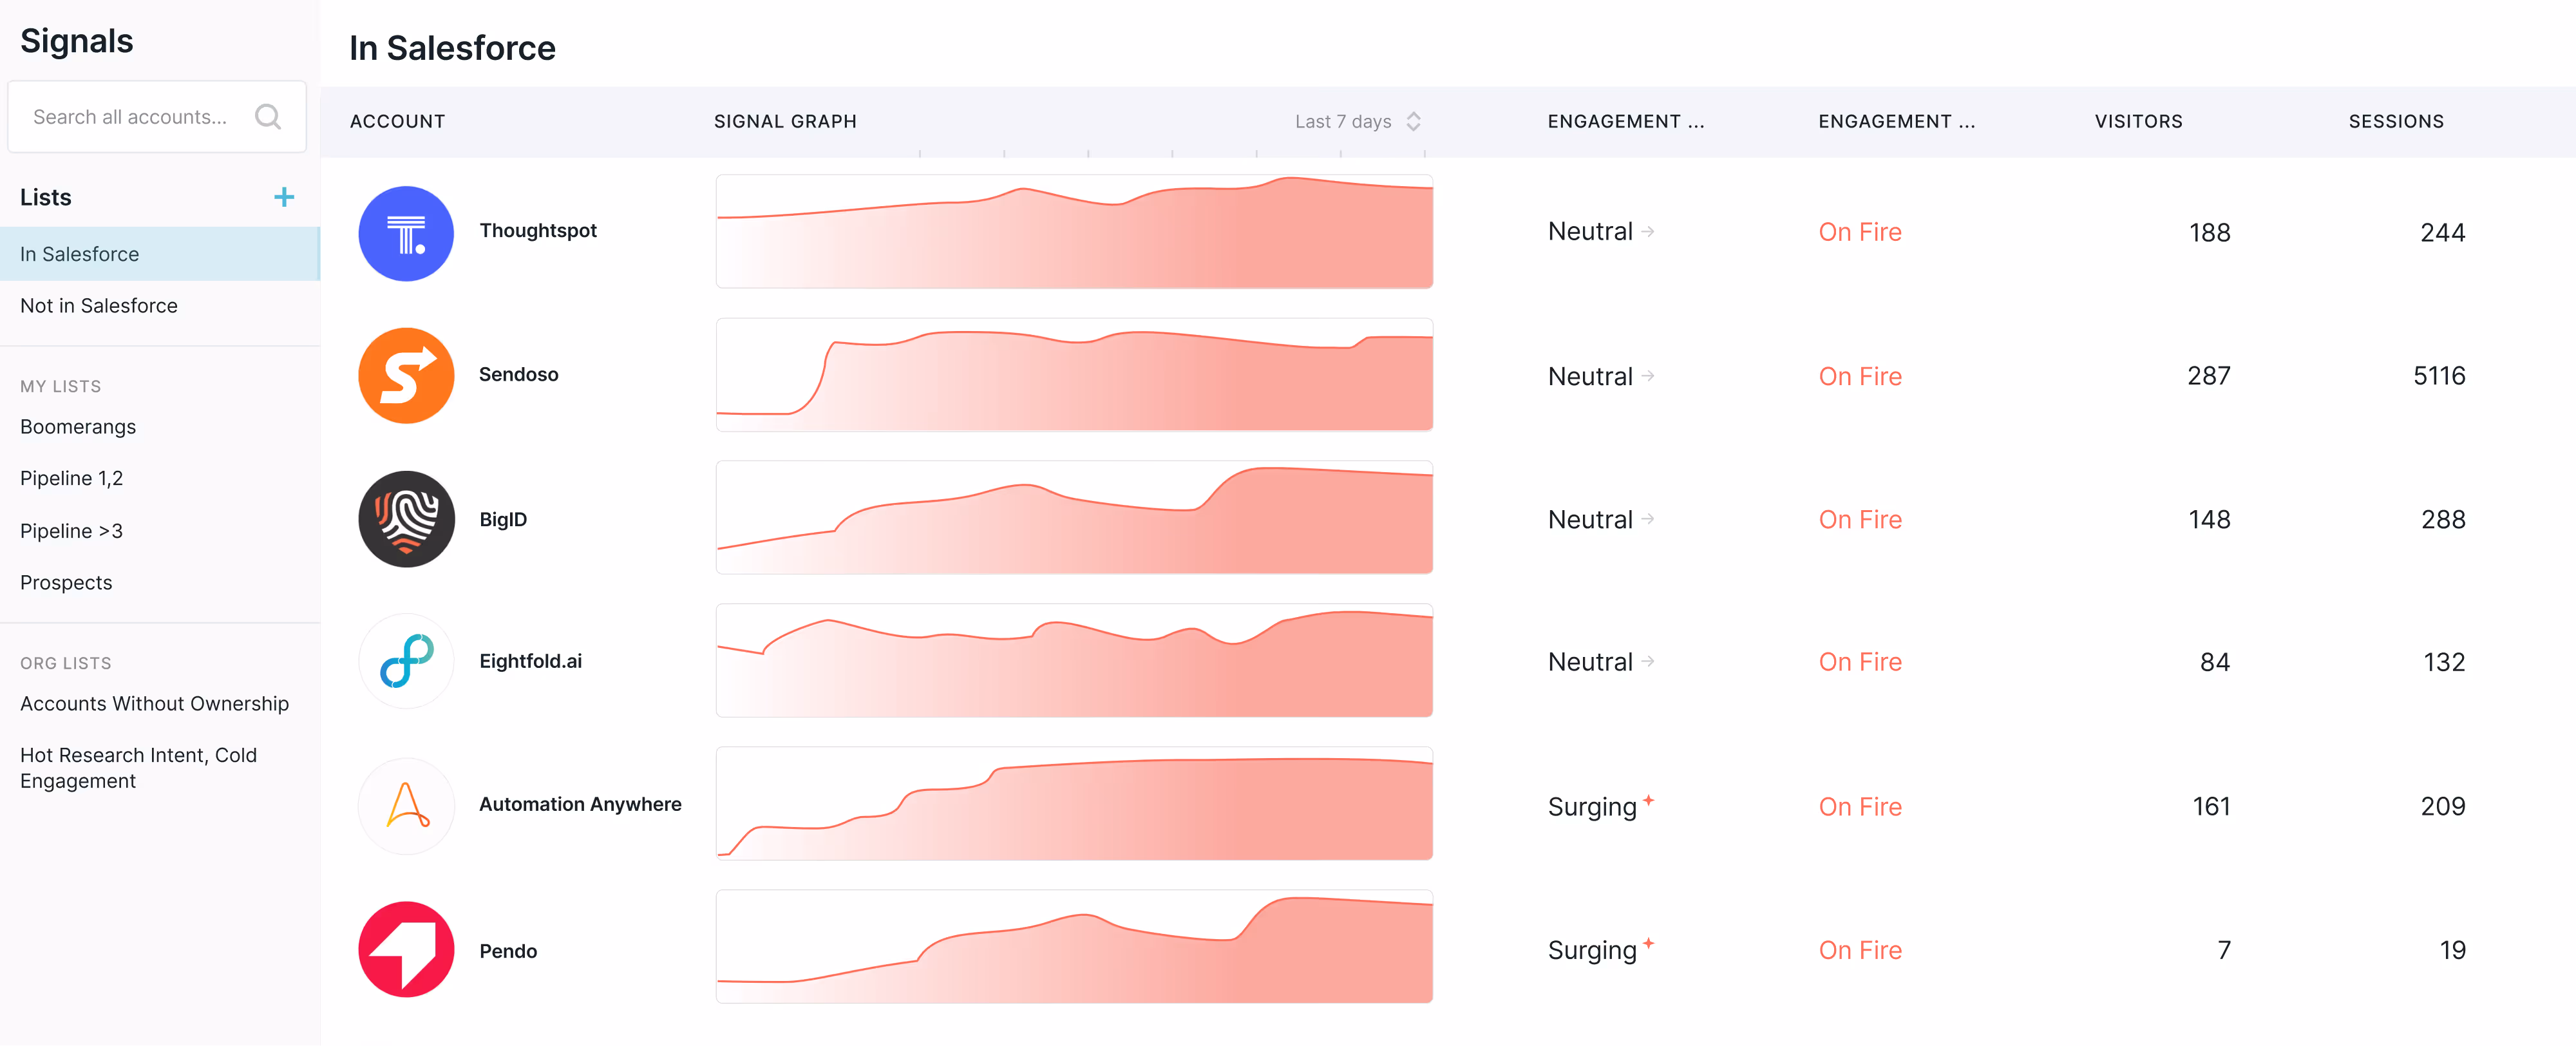Click the Automation Anywhere logo icon
The image size is (2576, 1046).
(x=406, y=805)
